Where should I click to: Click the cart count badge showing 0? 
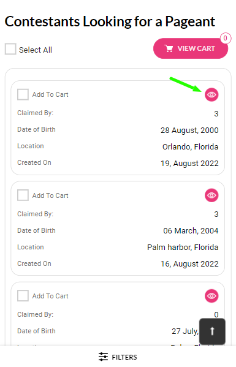(x=225, y=38)
